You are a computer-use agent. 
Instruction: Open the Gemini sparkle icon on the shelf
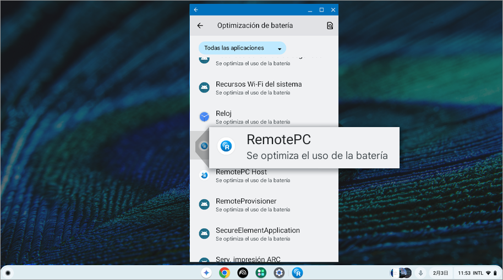tap(206, 273)
